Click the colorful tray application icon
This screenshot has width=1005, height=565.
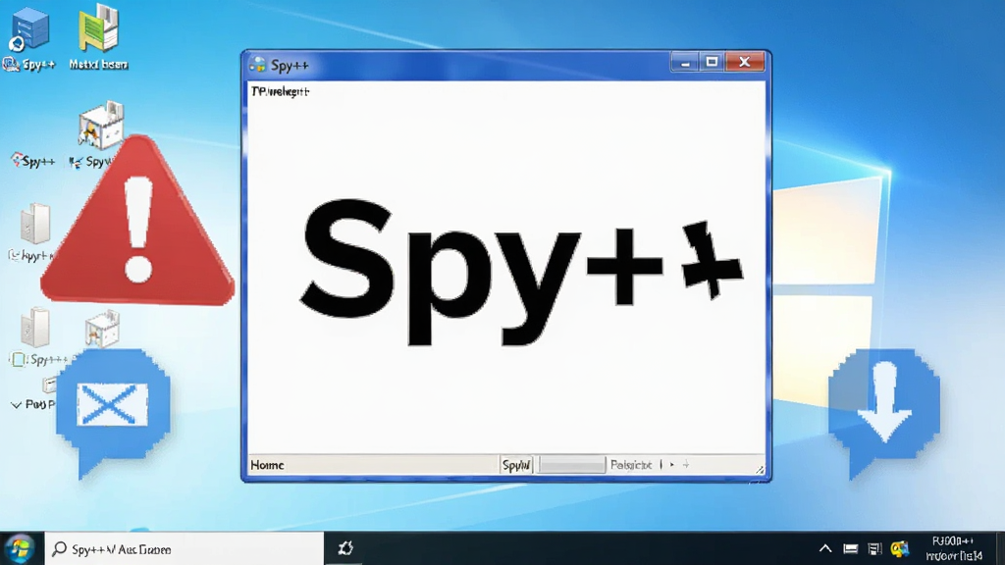click(900, 549)
